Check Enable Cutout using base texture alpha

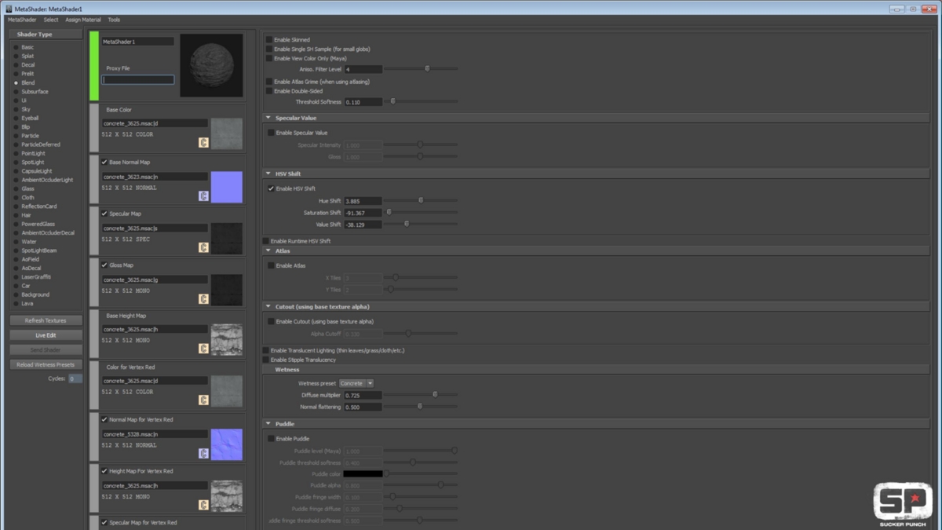272,321
